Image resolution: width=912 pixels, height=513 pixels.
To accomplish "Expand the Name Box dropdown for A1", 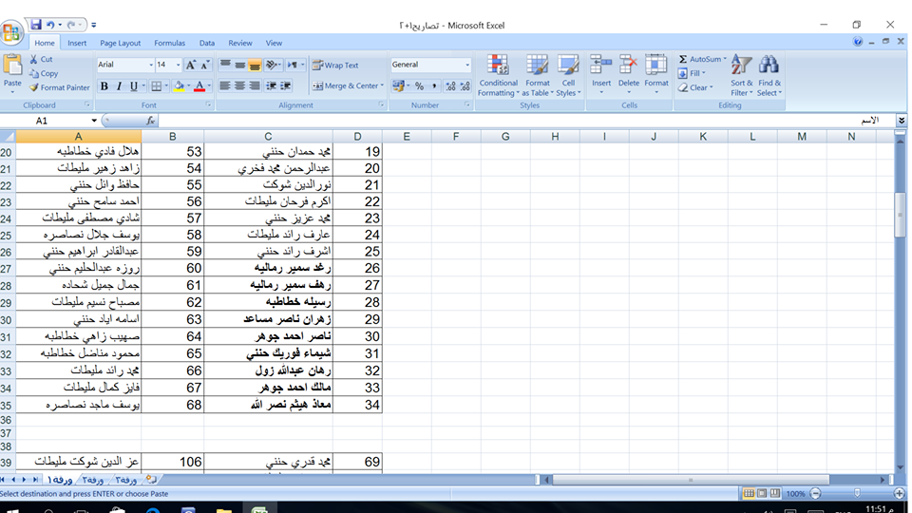I will tap(94, 122).
